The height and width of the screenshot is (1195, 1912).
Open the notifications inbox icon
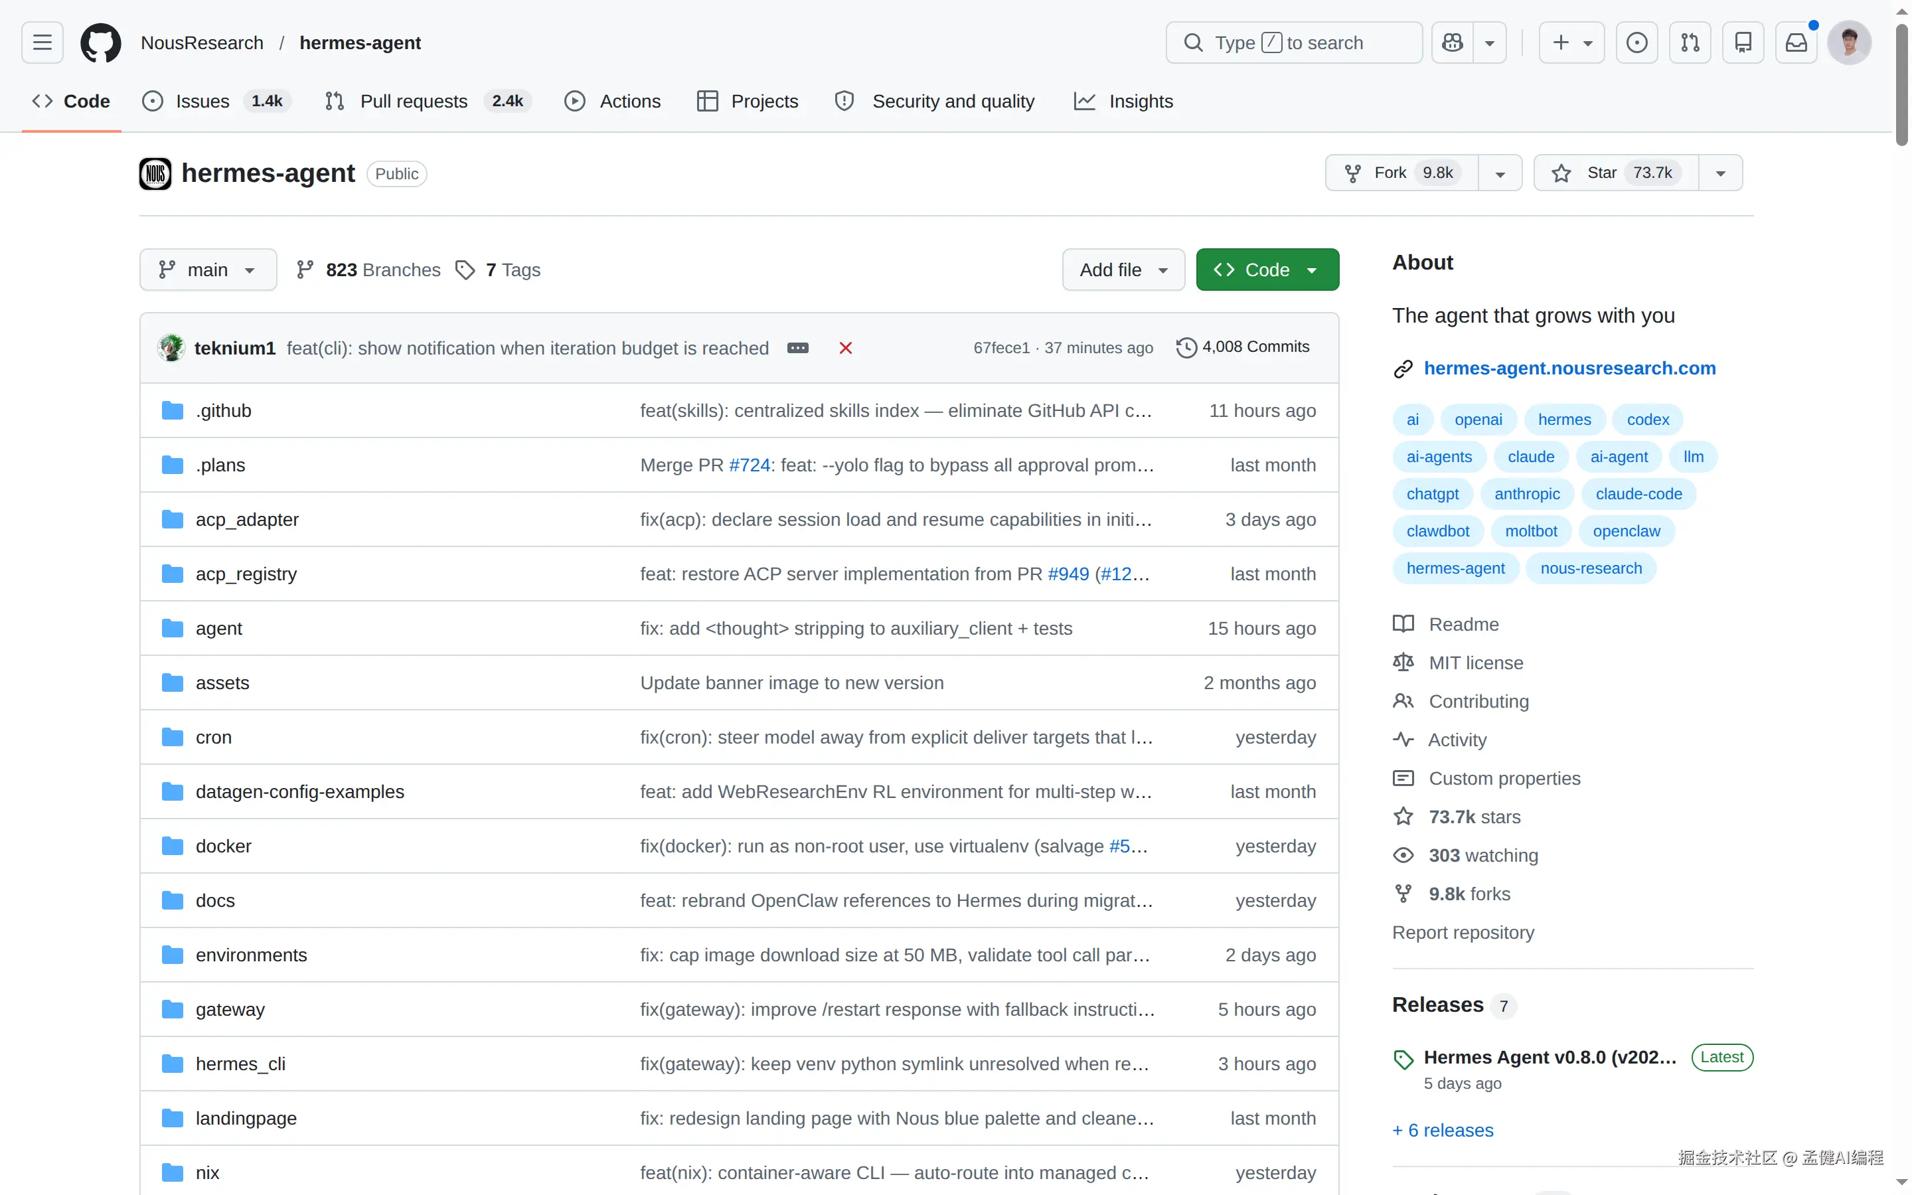click(x=1796, y=42)
